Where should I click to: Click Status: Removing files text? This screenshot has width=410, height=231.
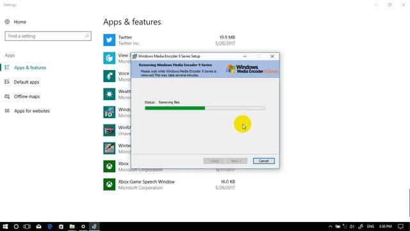point(162,103)
